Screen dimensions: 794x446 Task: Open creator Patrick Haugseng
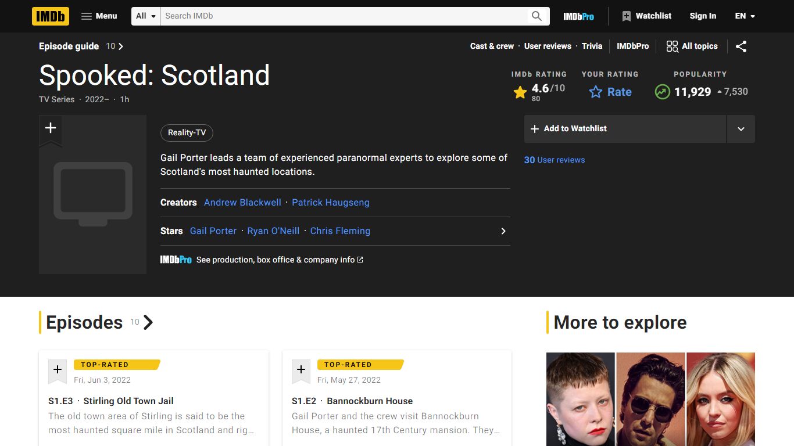coord(331,203)
